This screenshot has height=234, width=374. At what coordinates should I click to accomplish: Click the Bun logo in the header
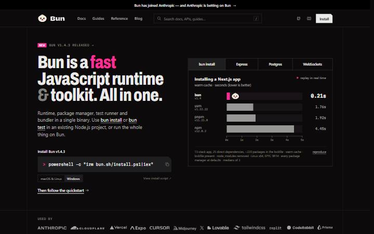[51, 18]
